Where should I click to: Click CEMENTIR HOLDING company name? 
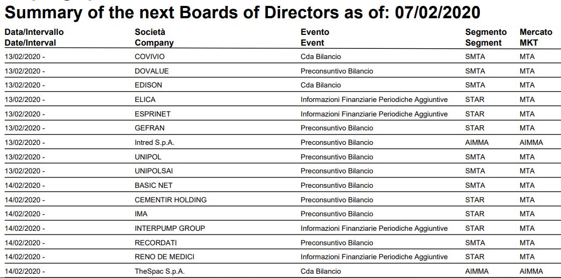point(171,200)
